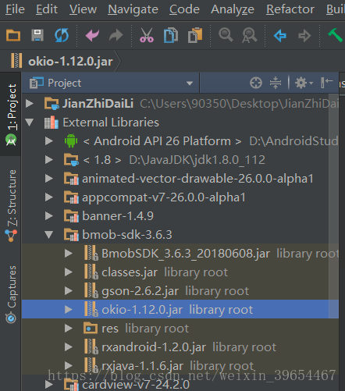Click the External Libraries bar-chart icon
Viewport: 345px width, 391px height.
pos(52,123)
